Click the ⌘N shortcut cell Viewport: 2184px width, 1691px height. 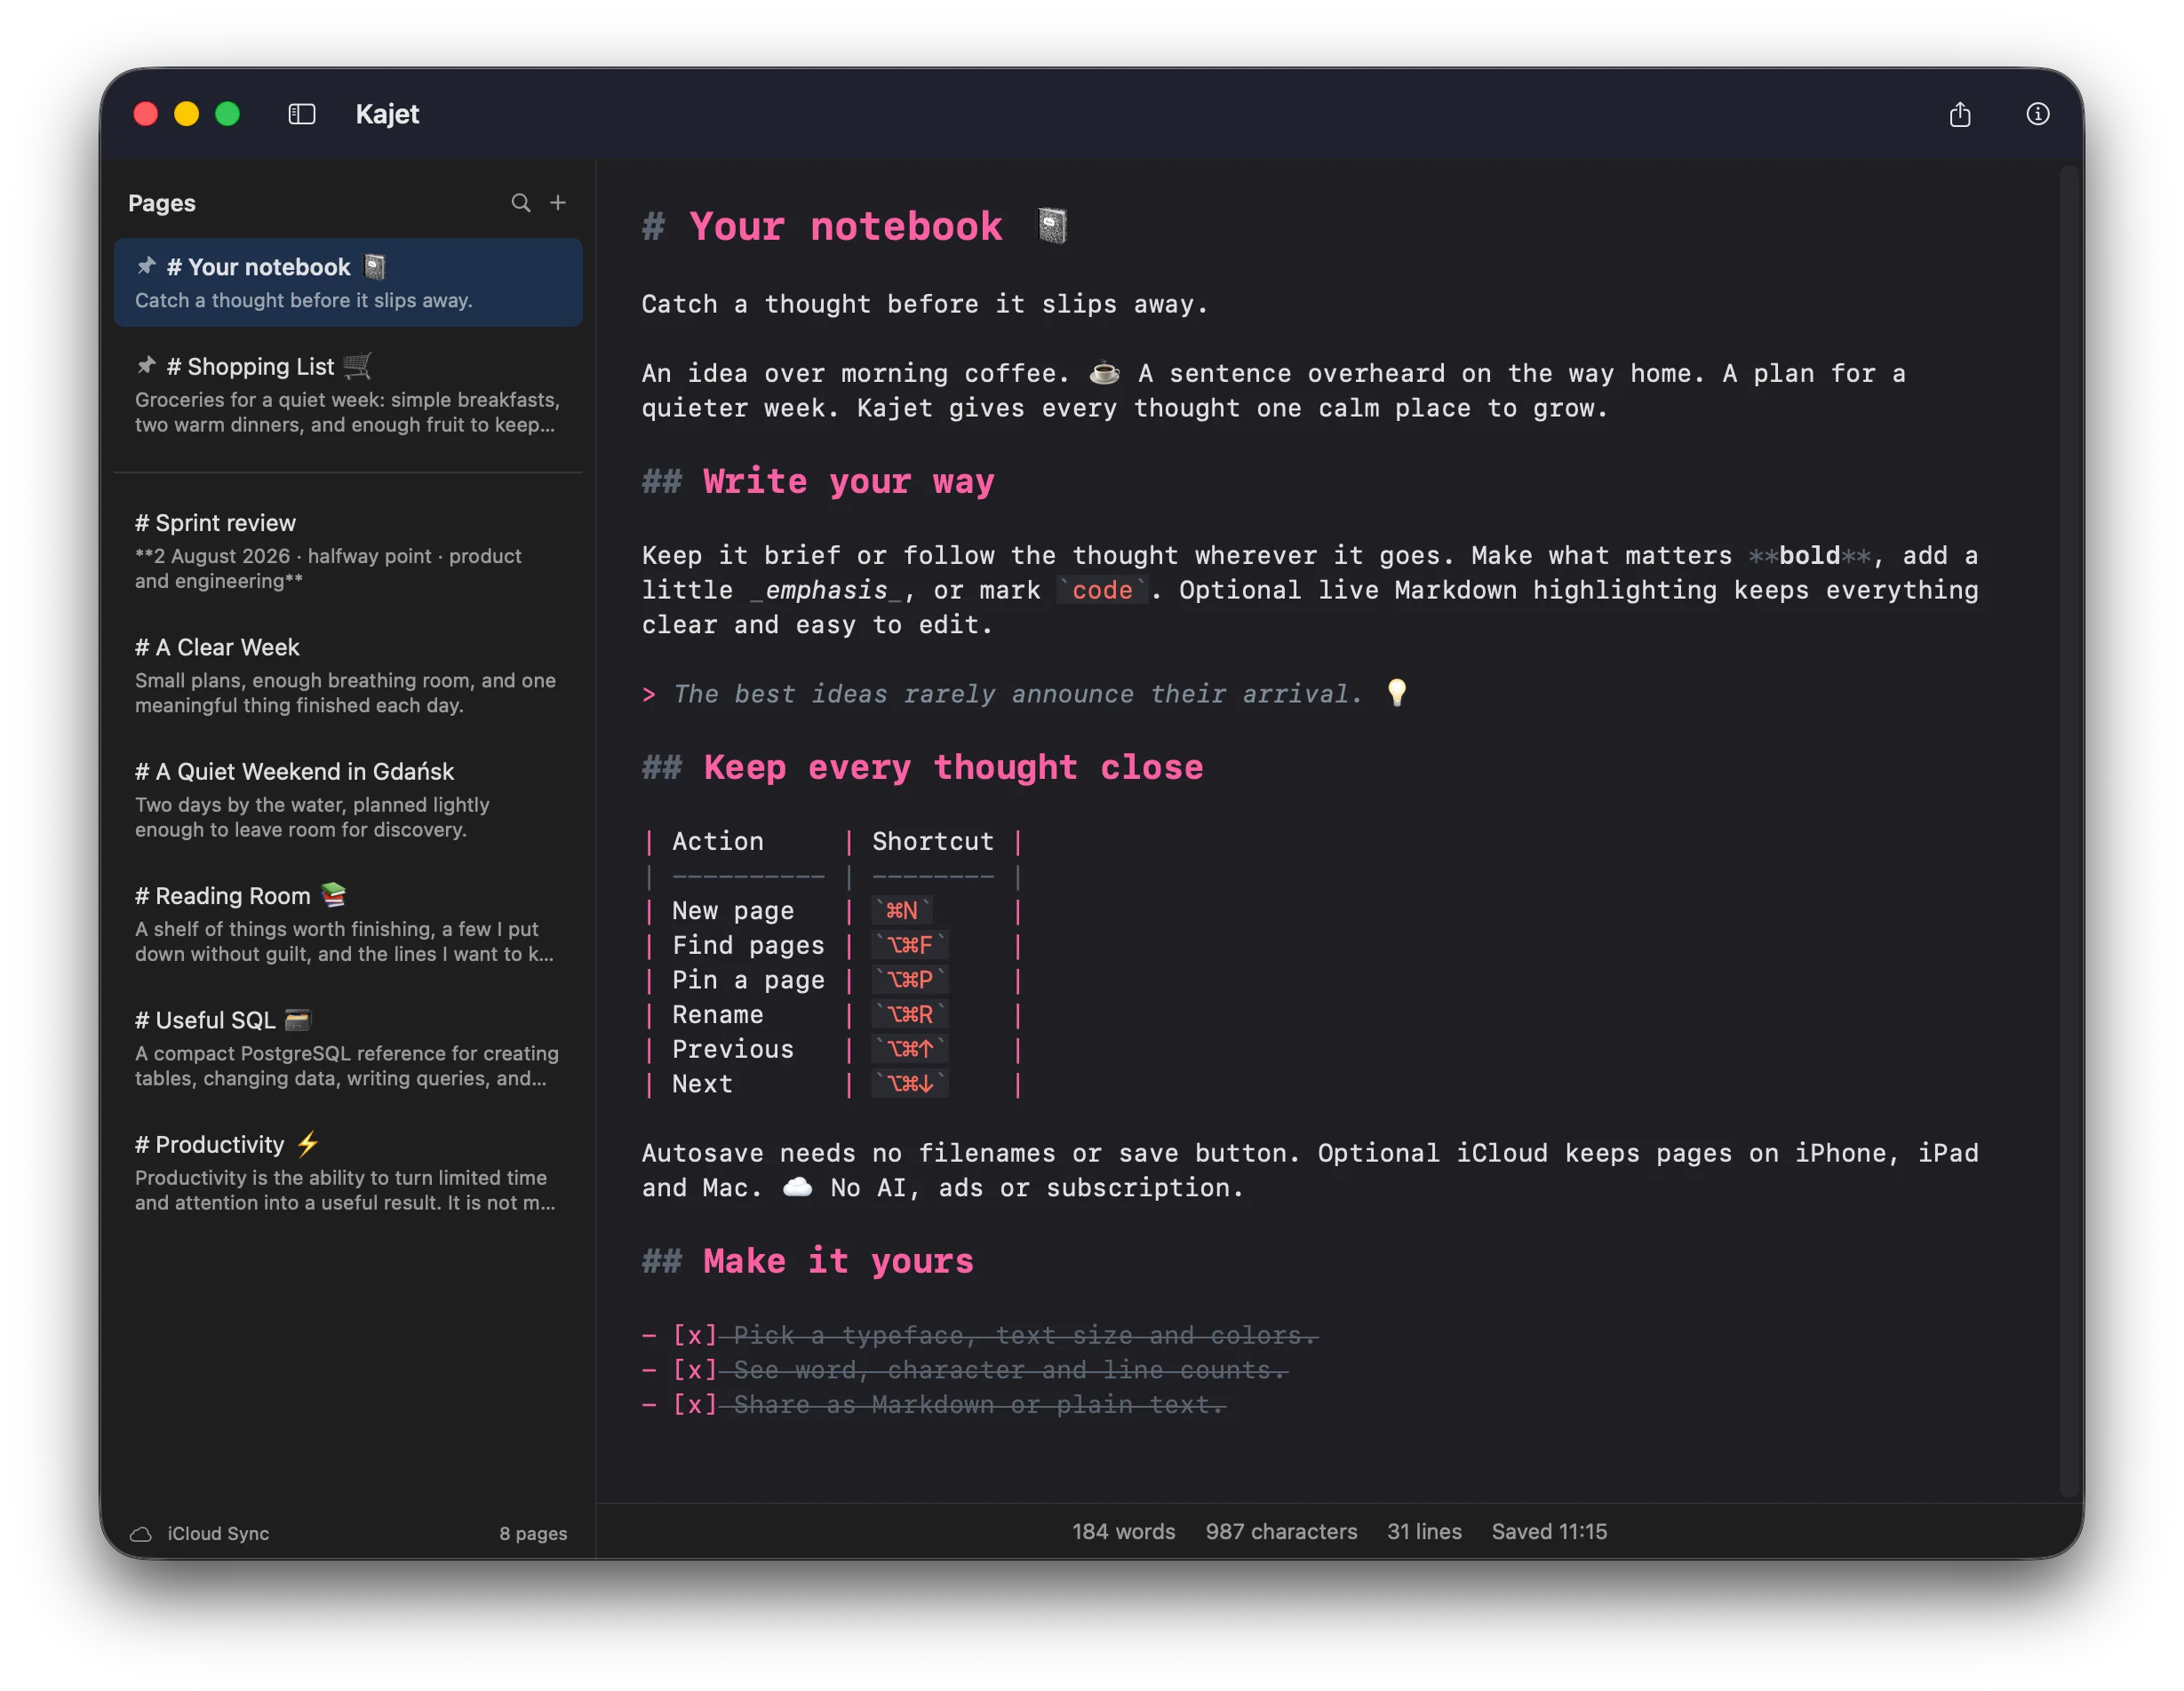tap(902, 910)
